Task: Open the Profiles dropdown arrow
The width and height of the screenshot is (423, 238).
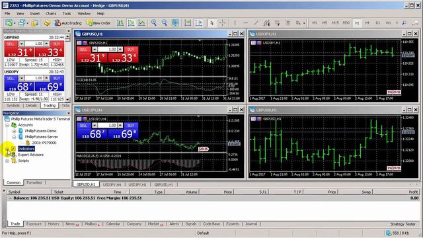Action: pos(27,24)
